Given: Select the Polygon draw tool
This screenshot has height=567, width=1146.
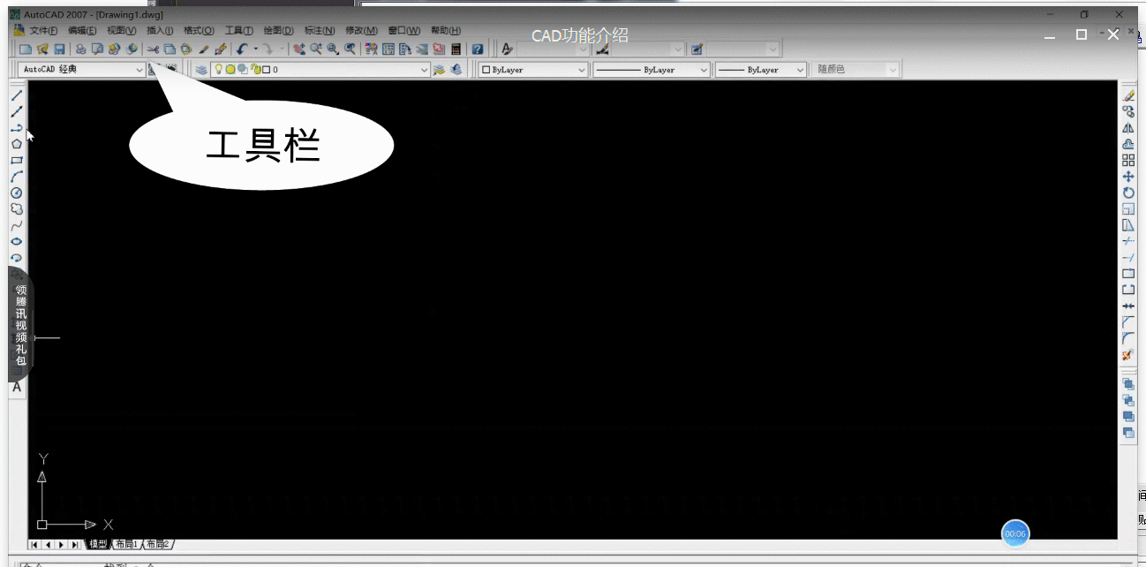Looking at the screenshot, I should (17, 144).
